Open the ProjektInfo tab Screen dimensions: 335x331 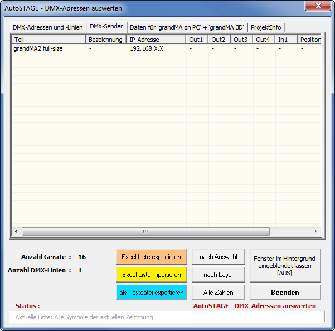click(267, 27)
